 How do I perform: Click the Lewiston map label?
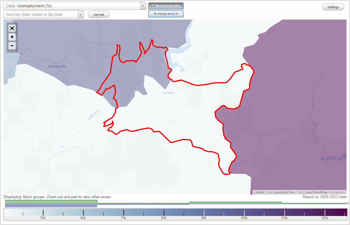click(169, 93)
